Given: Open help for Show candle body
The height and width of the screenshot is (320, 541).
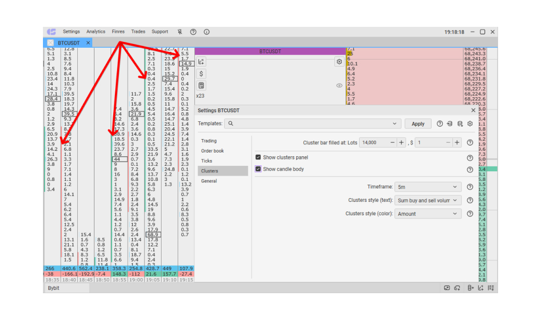Looking at the screenshot, I should pos(470,170).
